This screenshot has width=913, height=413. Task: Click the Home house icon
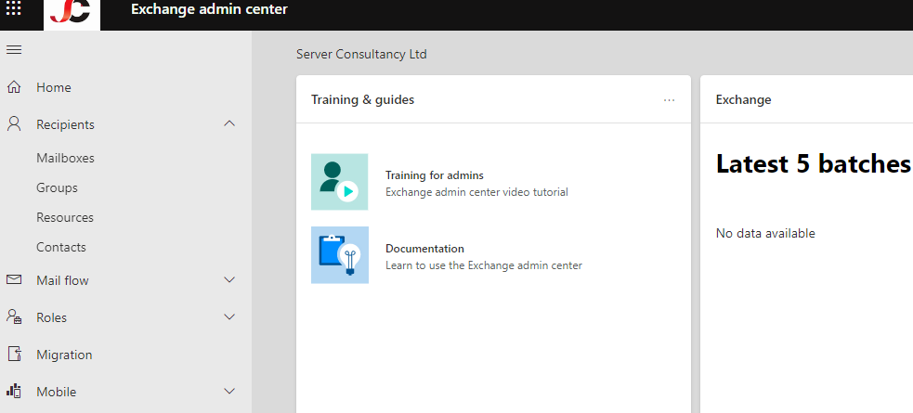[13, 87]
